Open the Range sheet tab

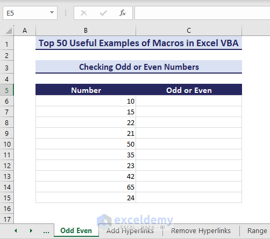[x=257, y=230]
